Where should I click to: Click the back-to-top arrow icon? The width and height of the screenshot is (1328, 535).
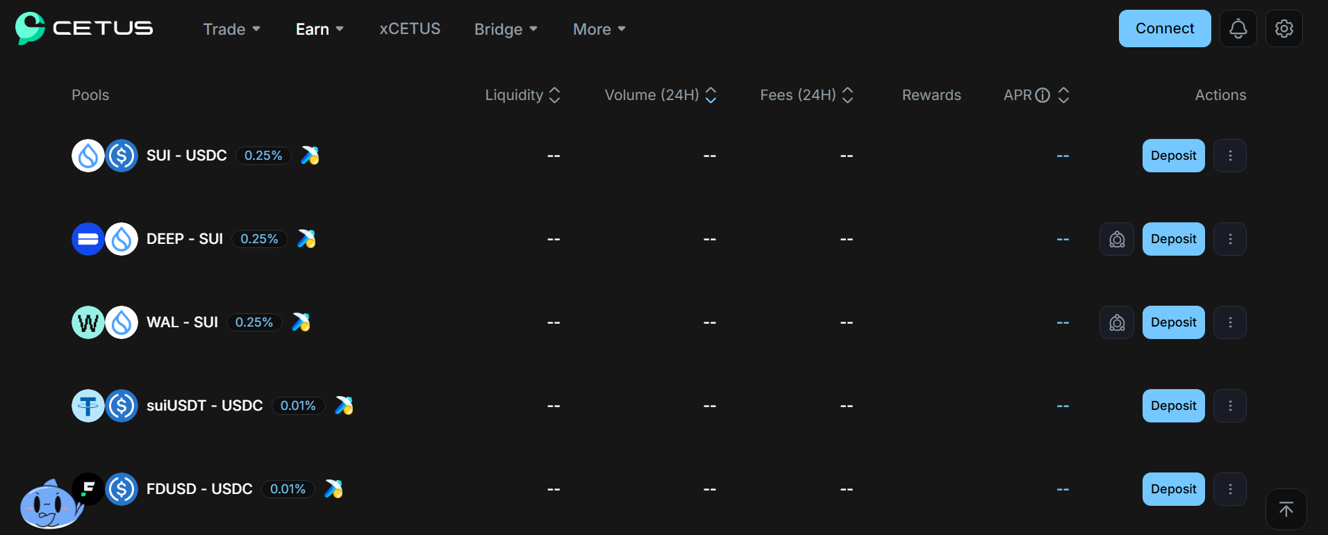click(x=1286, y=509)
